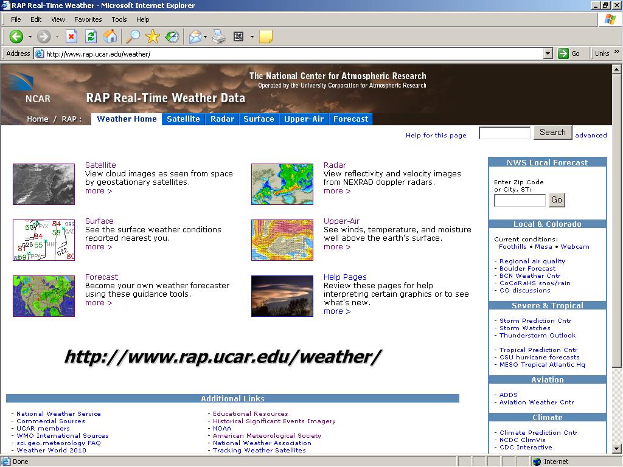
Task: Click the page icon in the Address bar
Action: pos(39,54)
